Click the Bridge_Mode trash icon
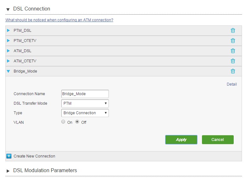This screenshot has width=248, height=182. [x=233, y=71]
